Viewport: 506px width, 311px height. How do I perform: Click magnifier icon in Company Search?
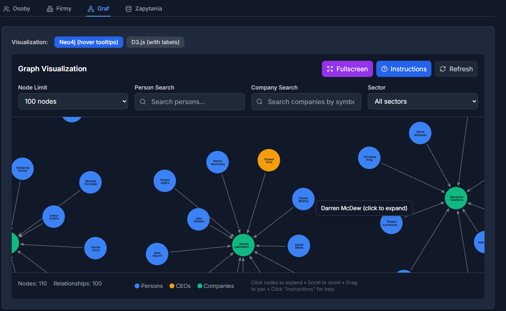point(259,102)
